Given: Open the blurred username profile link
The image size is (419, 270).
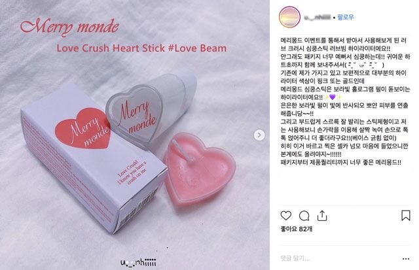Looking at the screenshot, I should point(318,18).
